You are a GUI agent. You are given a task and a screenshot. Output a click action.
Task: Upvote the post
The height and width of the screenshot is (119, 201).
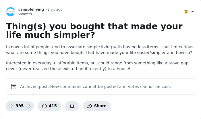(x=11, y=106)
